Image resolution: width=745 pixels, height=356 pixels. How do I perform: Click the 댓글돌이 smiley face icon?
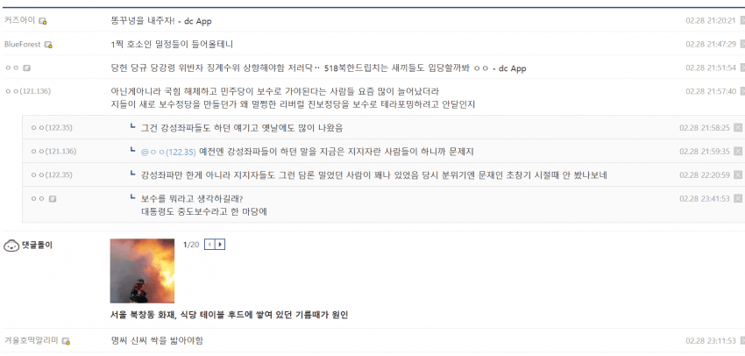(11, 245)
